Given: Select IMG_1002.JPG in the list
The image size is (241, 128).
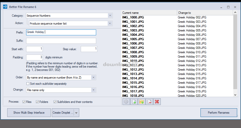Looking at the screenshot, I should click(x=133, y=26).
